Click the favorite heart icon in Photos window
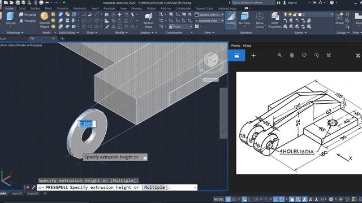The image size is (362, 203). point(304,55)
